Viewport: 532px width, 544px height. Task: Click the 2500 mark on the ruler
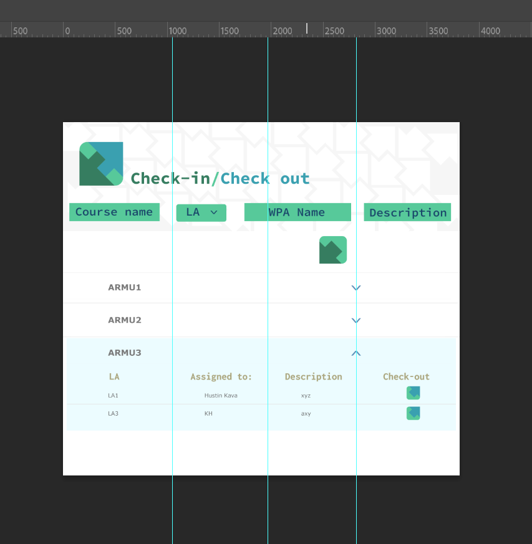pyautogui.click(x=334, y=31)
